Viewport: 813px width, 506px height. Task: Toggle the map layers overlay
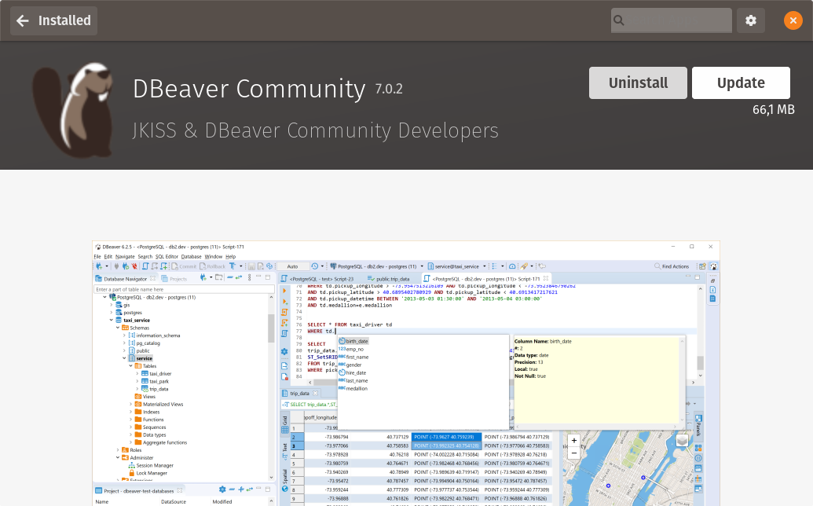[x=683, y=441]
